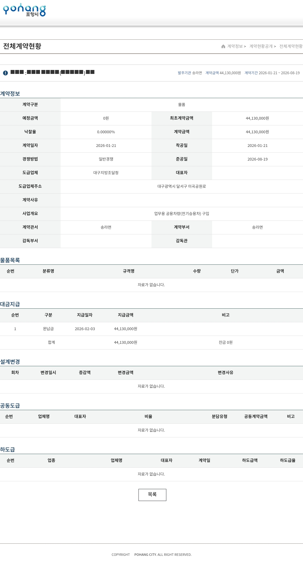
Task: Click the exclamation icon beside contract title
Action: [5, 73]
